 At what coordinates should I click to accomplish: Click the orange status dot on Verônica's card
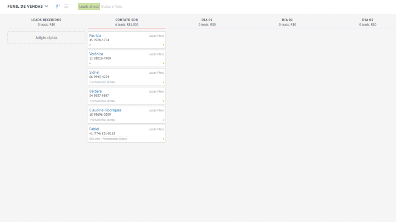[x=164, y=63]
